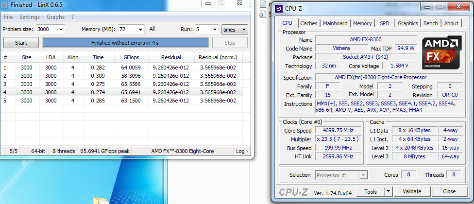
Task: Click the '8 x 16 KBytes' L1 Data value
Action: [x=414, y=131]
